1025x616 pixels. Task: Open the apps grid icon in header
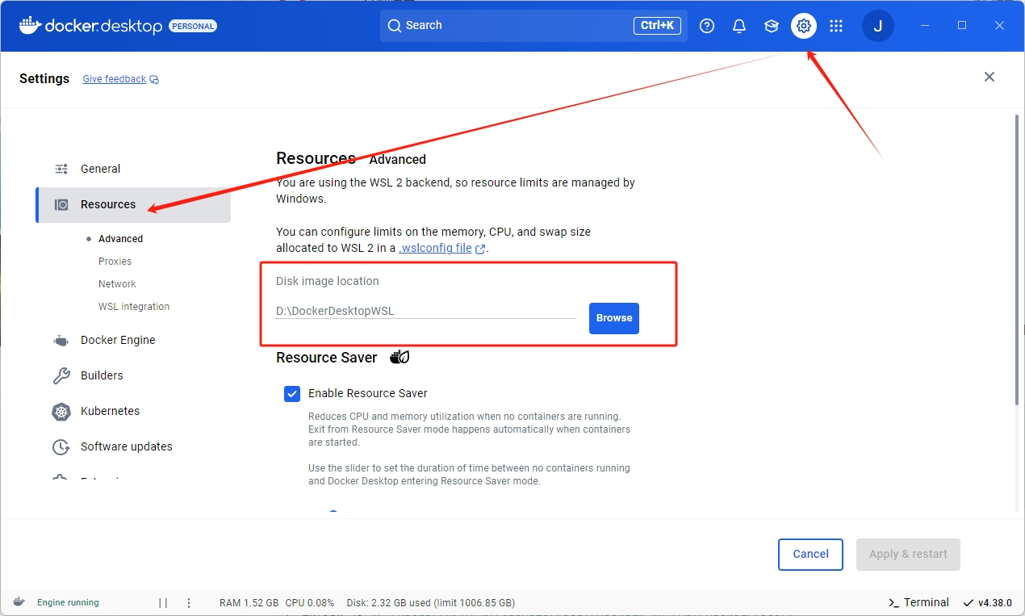pyautogui.click(x=836, y=26)
